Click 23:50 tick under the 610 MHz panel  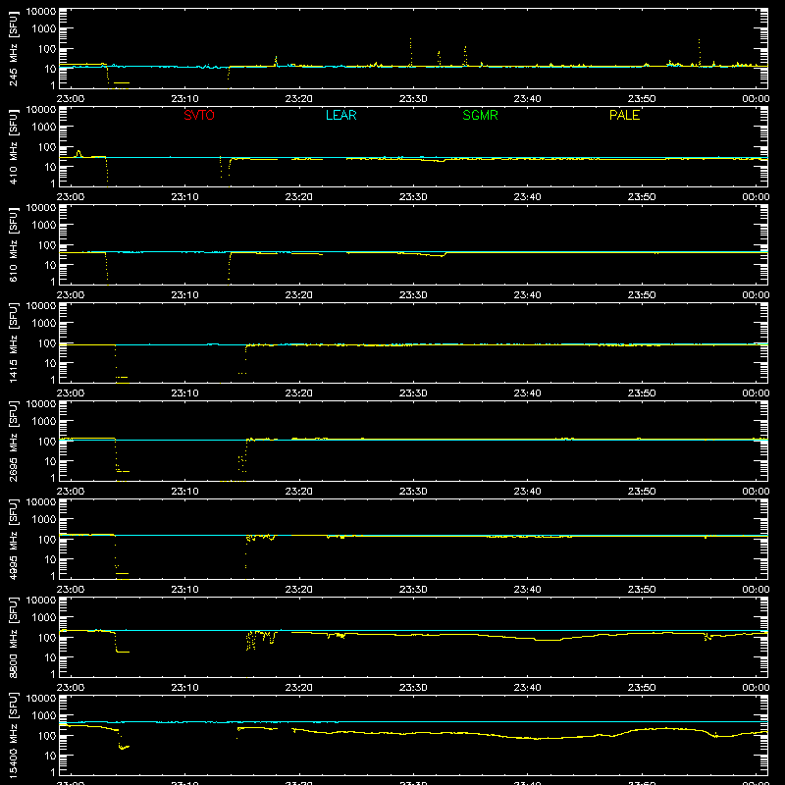pos(642,295)
